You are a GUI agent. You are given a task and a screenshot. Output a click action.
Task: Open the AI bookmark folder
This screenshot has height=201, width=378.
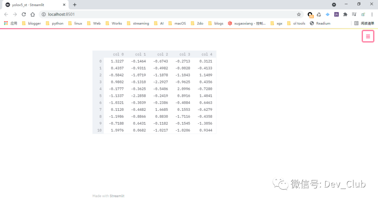click(x=159, y=23)
